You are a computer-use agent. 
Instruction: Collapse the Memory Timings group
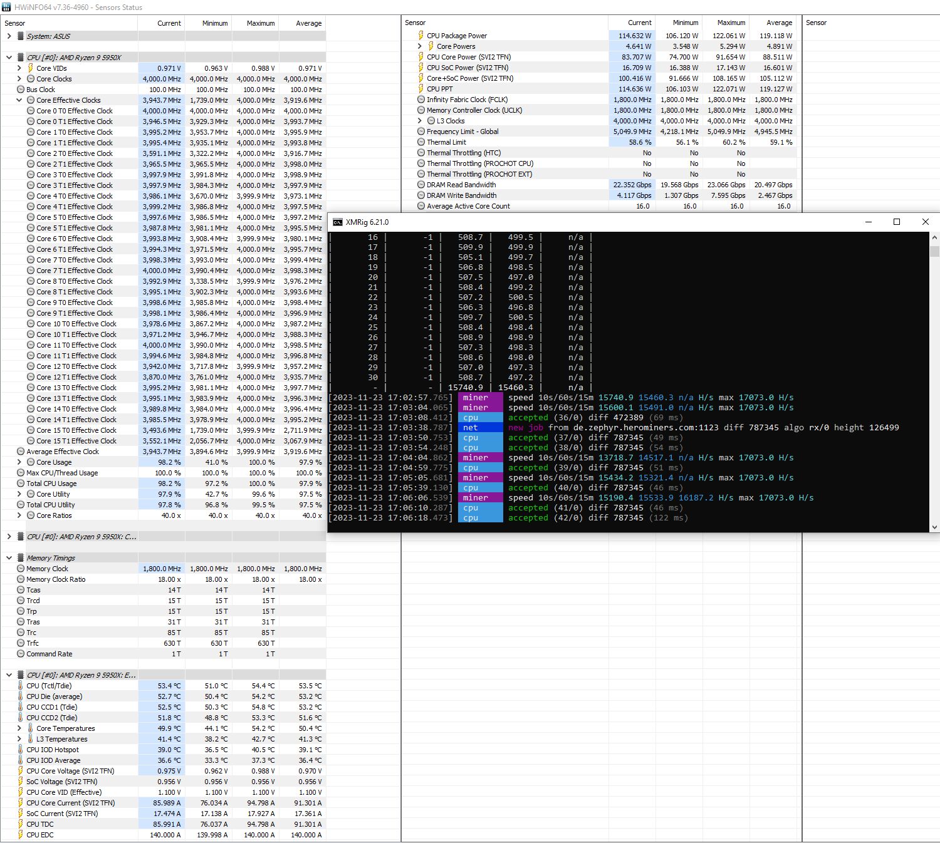point(9,558)
